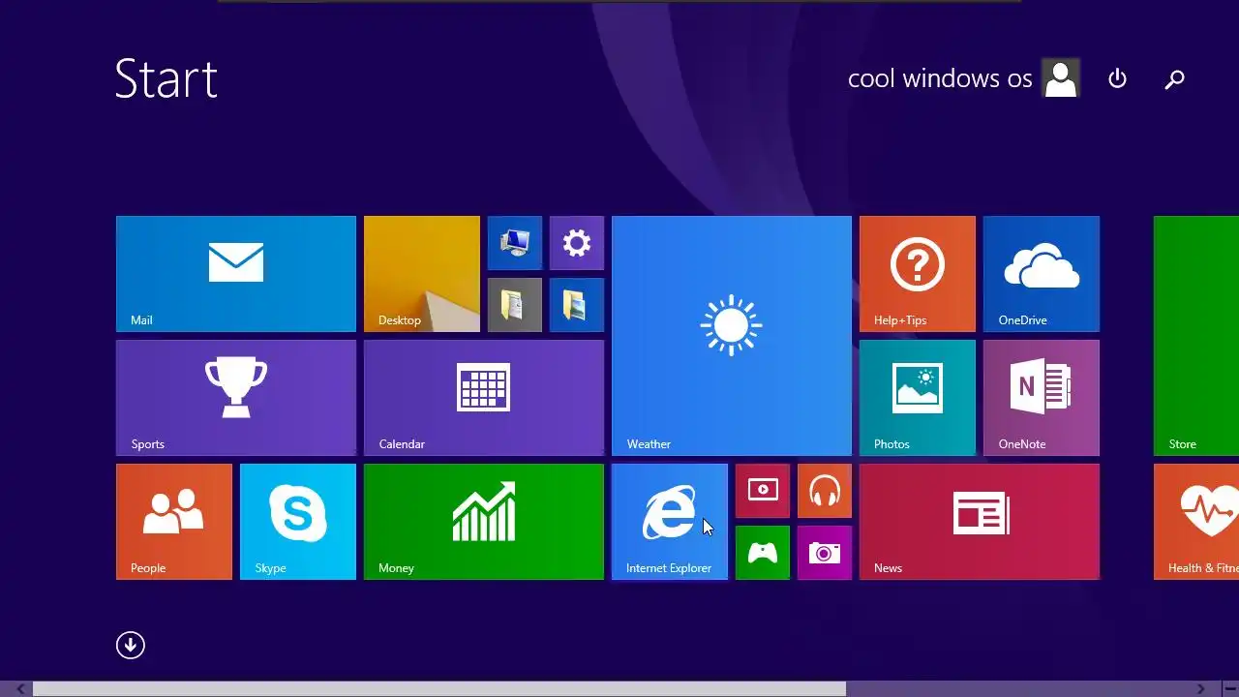Click the 'cool windows os' user name

(x=940, y=79)
